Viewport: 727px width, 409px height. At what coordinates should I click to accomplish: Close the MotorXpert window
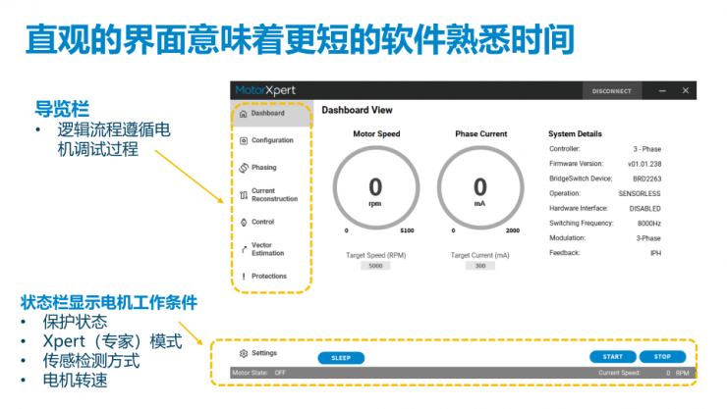[685, 91]
